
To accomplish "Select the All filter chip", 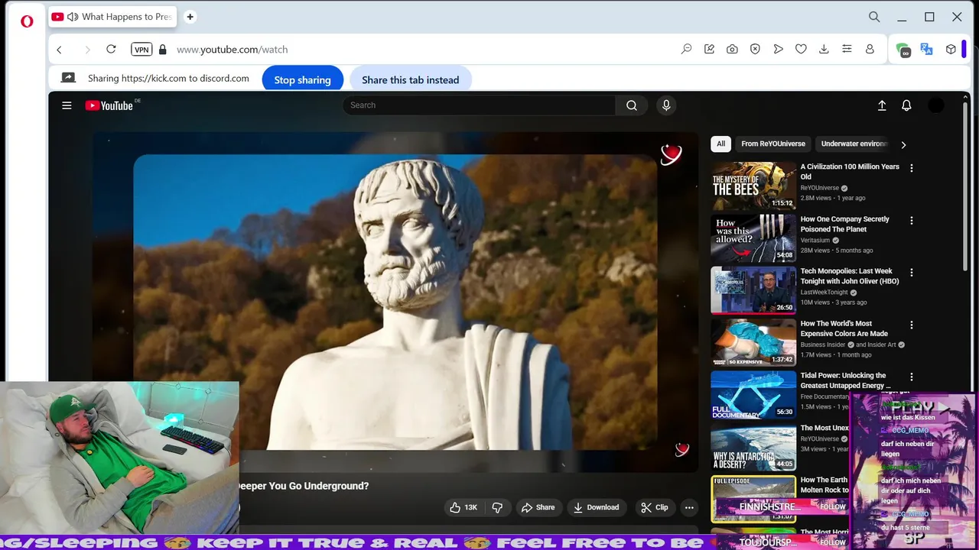I will [720, 144].
